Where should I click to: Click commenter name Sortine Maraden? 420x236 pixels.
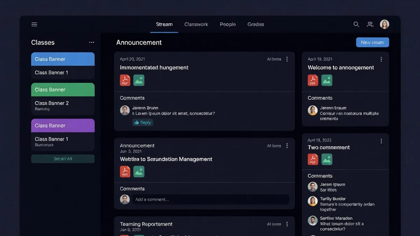[x=336, y=218]
